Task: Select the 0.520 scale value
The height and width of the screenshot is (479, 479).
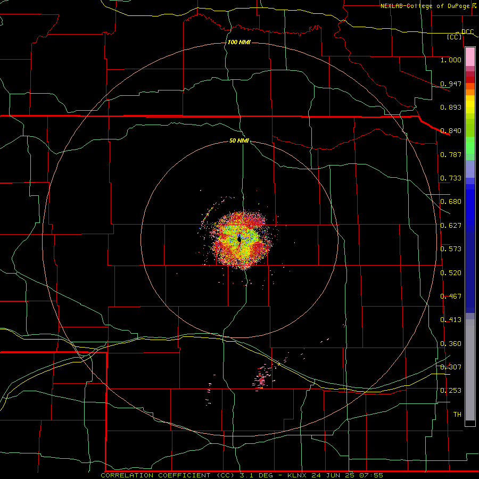Action: pos(451,273)
